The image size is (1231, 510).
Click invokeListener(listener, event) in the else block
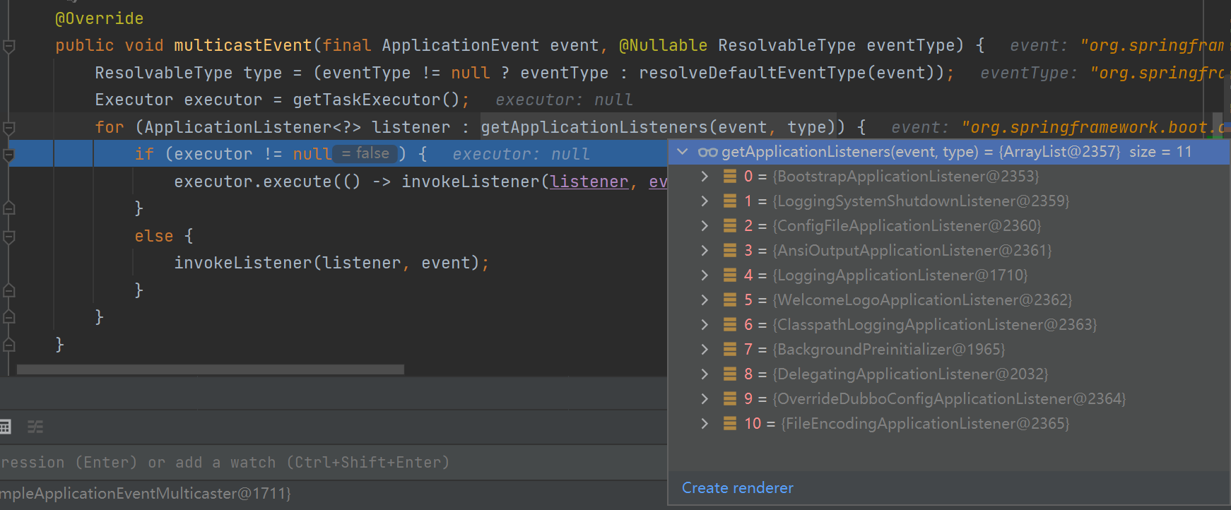point(326,263)
